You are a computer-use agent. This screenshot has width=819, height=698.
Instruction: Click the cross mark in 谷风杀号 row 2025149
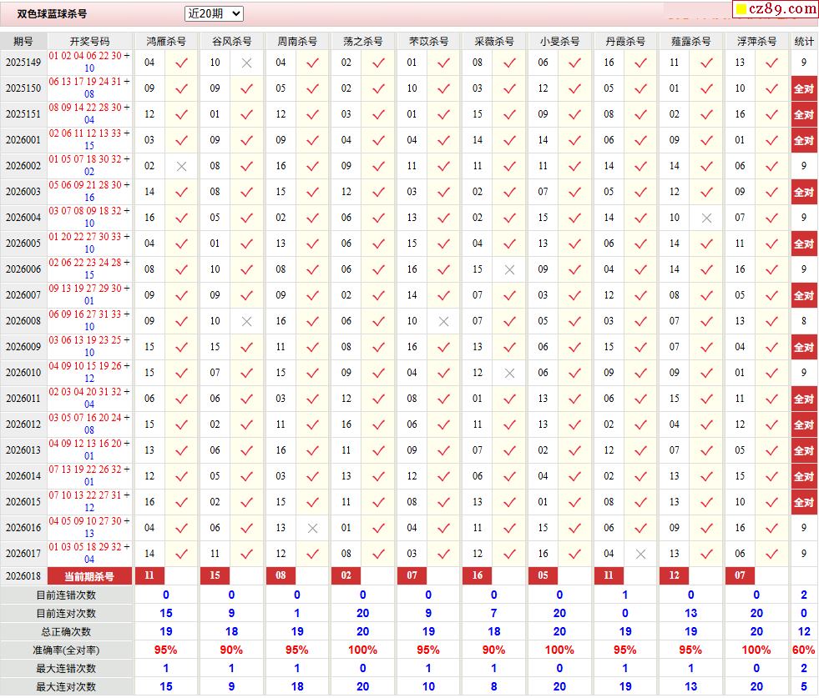246,63
